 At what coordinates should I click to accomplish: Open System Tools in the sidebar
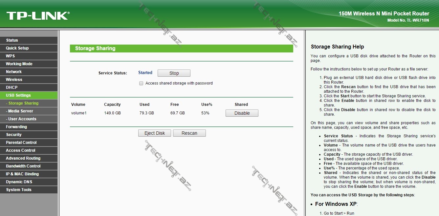coord(19,190)
